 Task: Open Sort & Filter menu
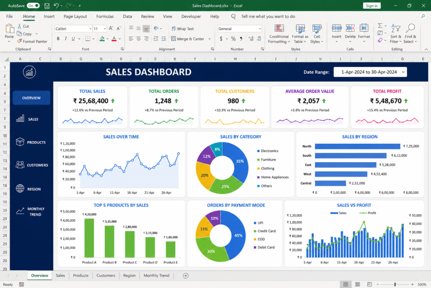[396, 34]
